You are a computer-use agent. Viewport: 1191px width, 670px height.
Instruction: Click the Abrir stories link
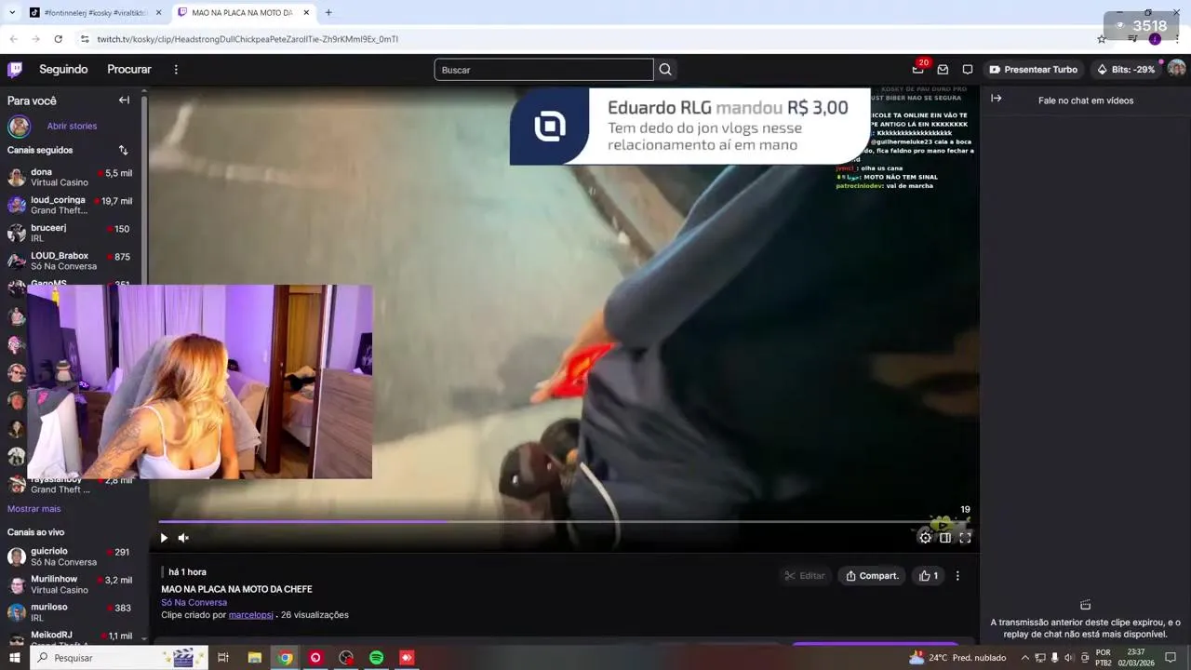pyautogui.click(x=72, y=126)
